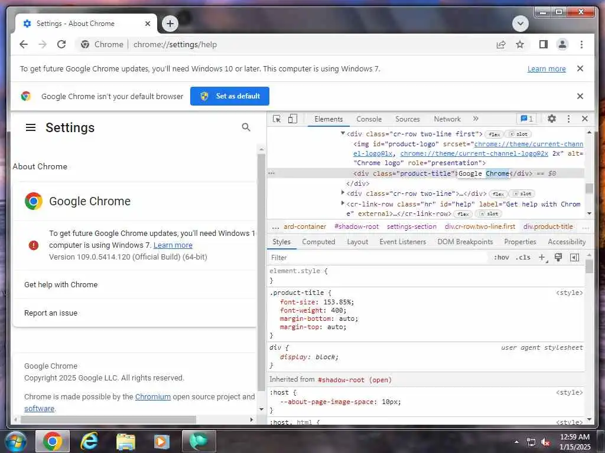Screen dimensions: 605x453
Task: Click the slot badge on the first cr-row
Action: (x=518, y=134)
